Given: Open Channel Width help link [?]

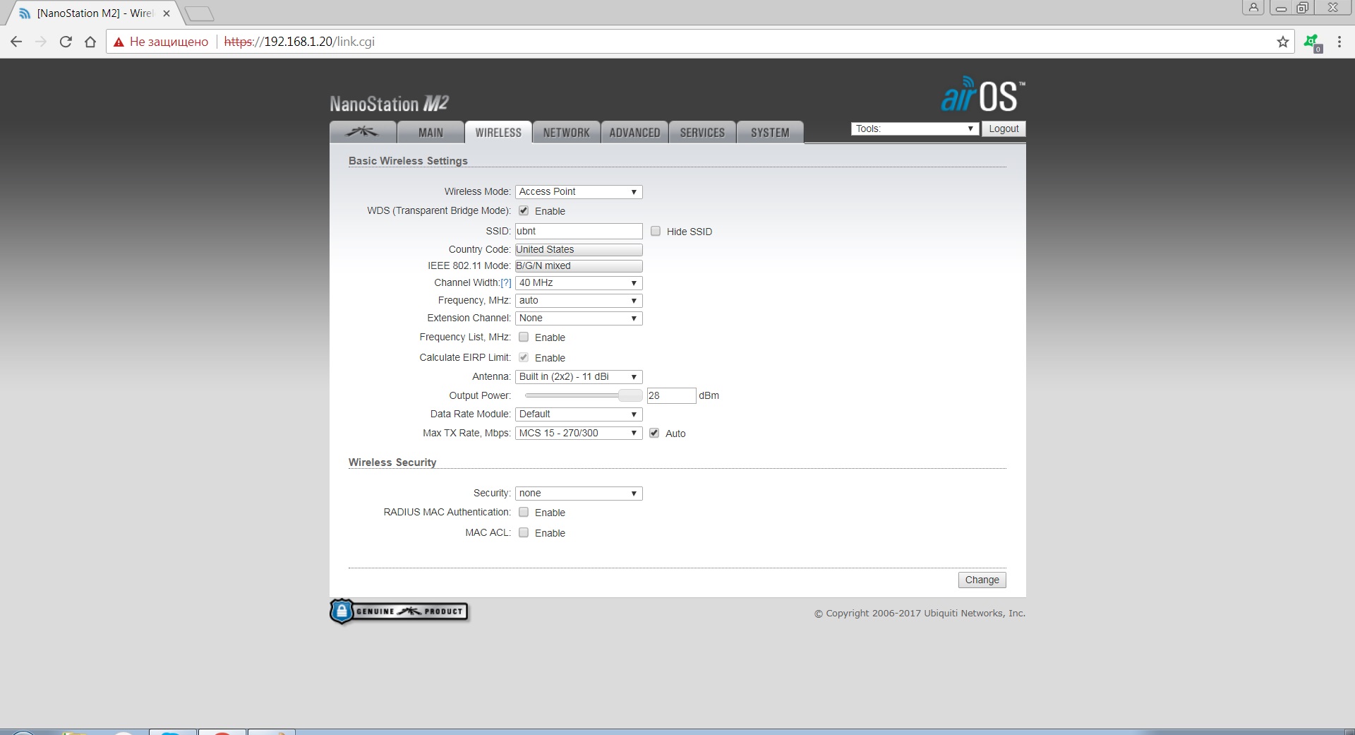Looking at the screenshot, I should [506, 282].
